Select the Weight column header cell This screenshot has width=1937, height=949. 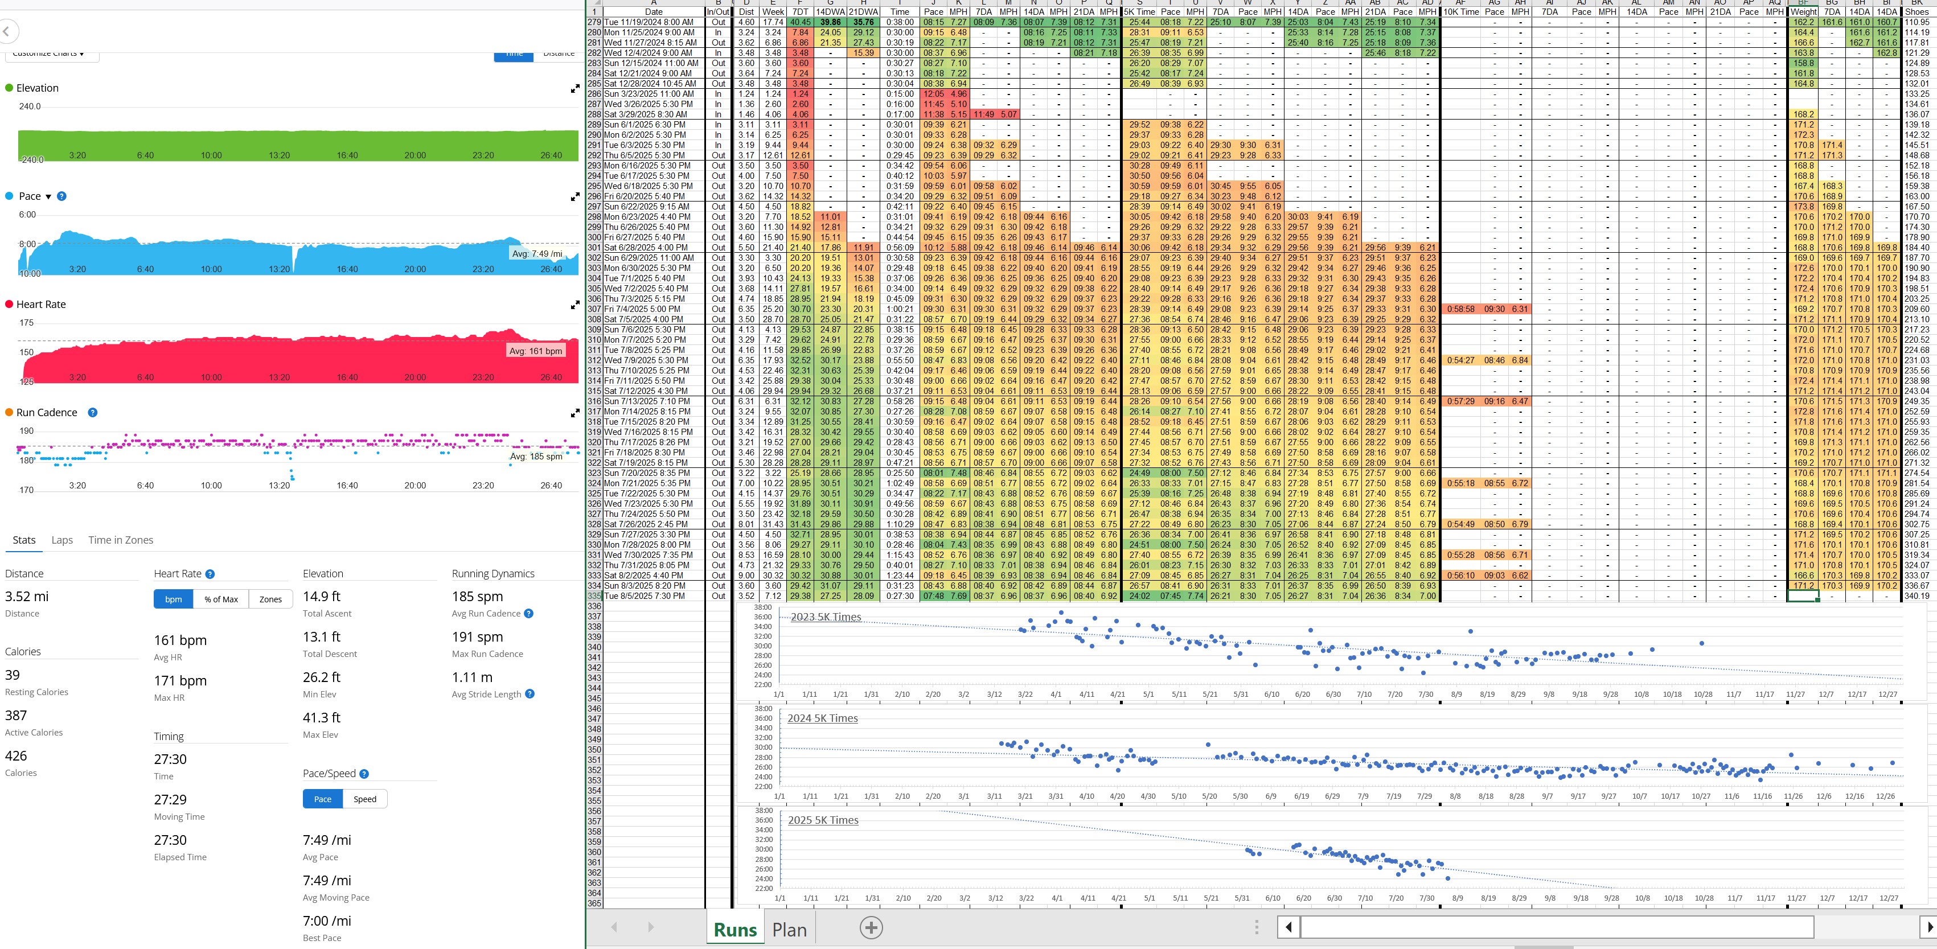click(x=1803, y=12)
